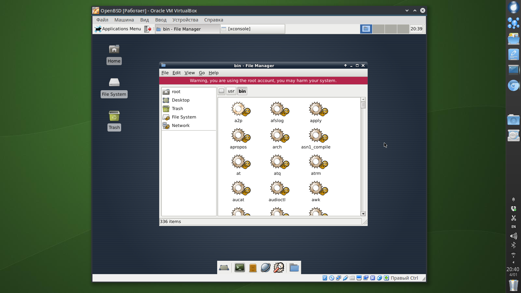521x293 pixels.
Task: Open the blue folder launcher in the dock
Action: point(294,268)
